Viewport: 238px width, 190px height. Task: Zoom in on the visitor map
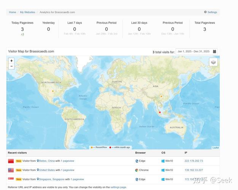pos(11,61)
